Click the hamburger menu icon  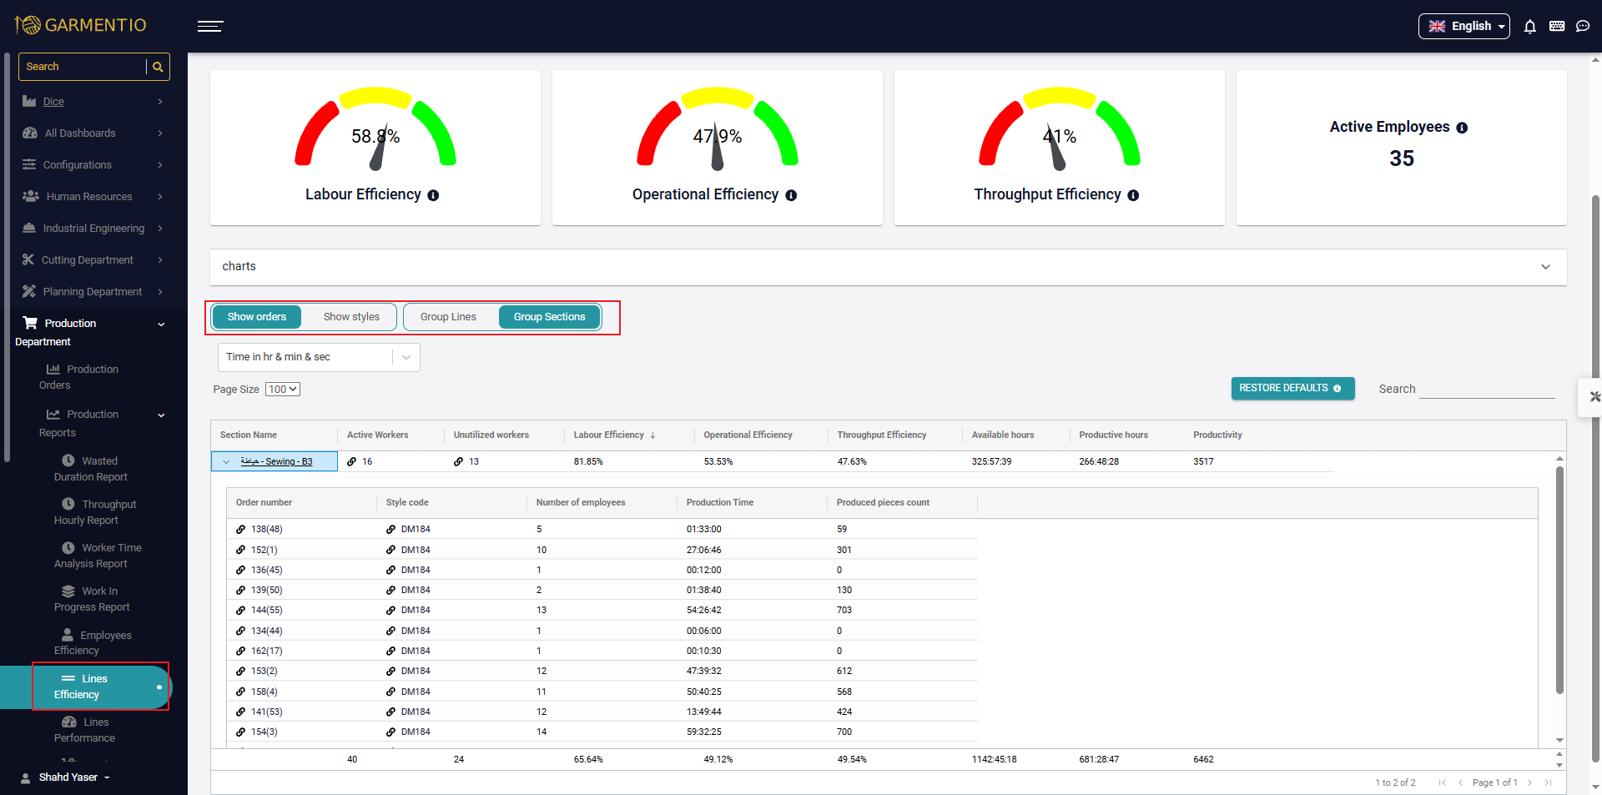pos(210,27)
